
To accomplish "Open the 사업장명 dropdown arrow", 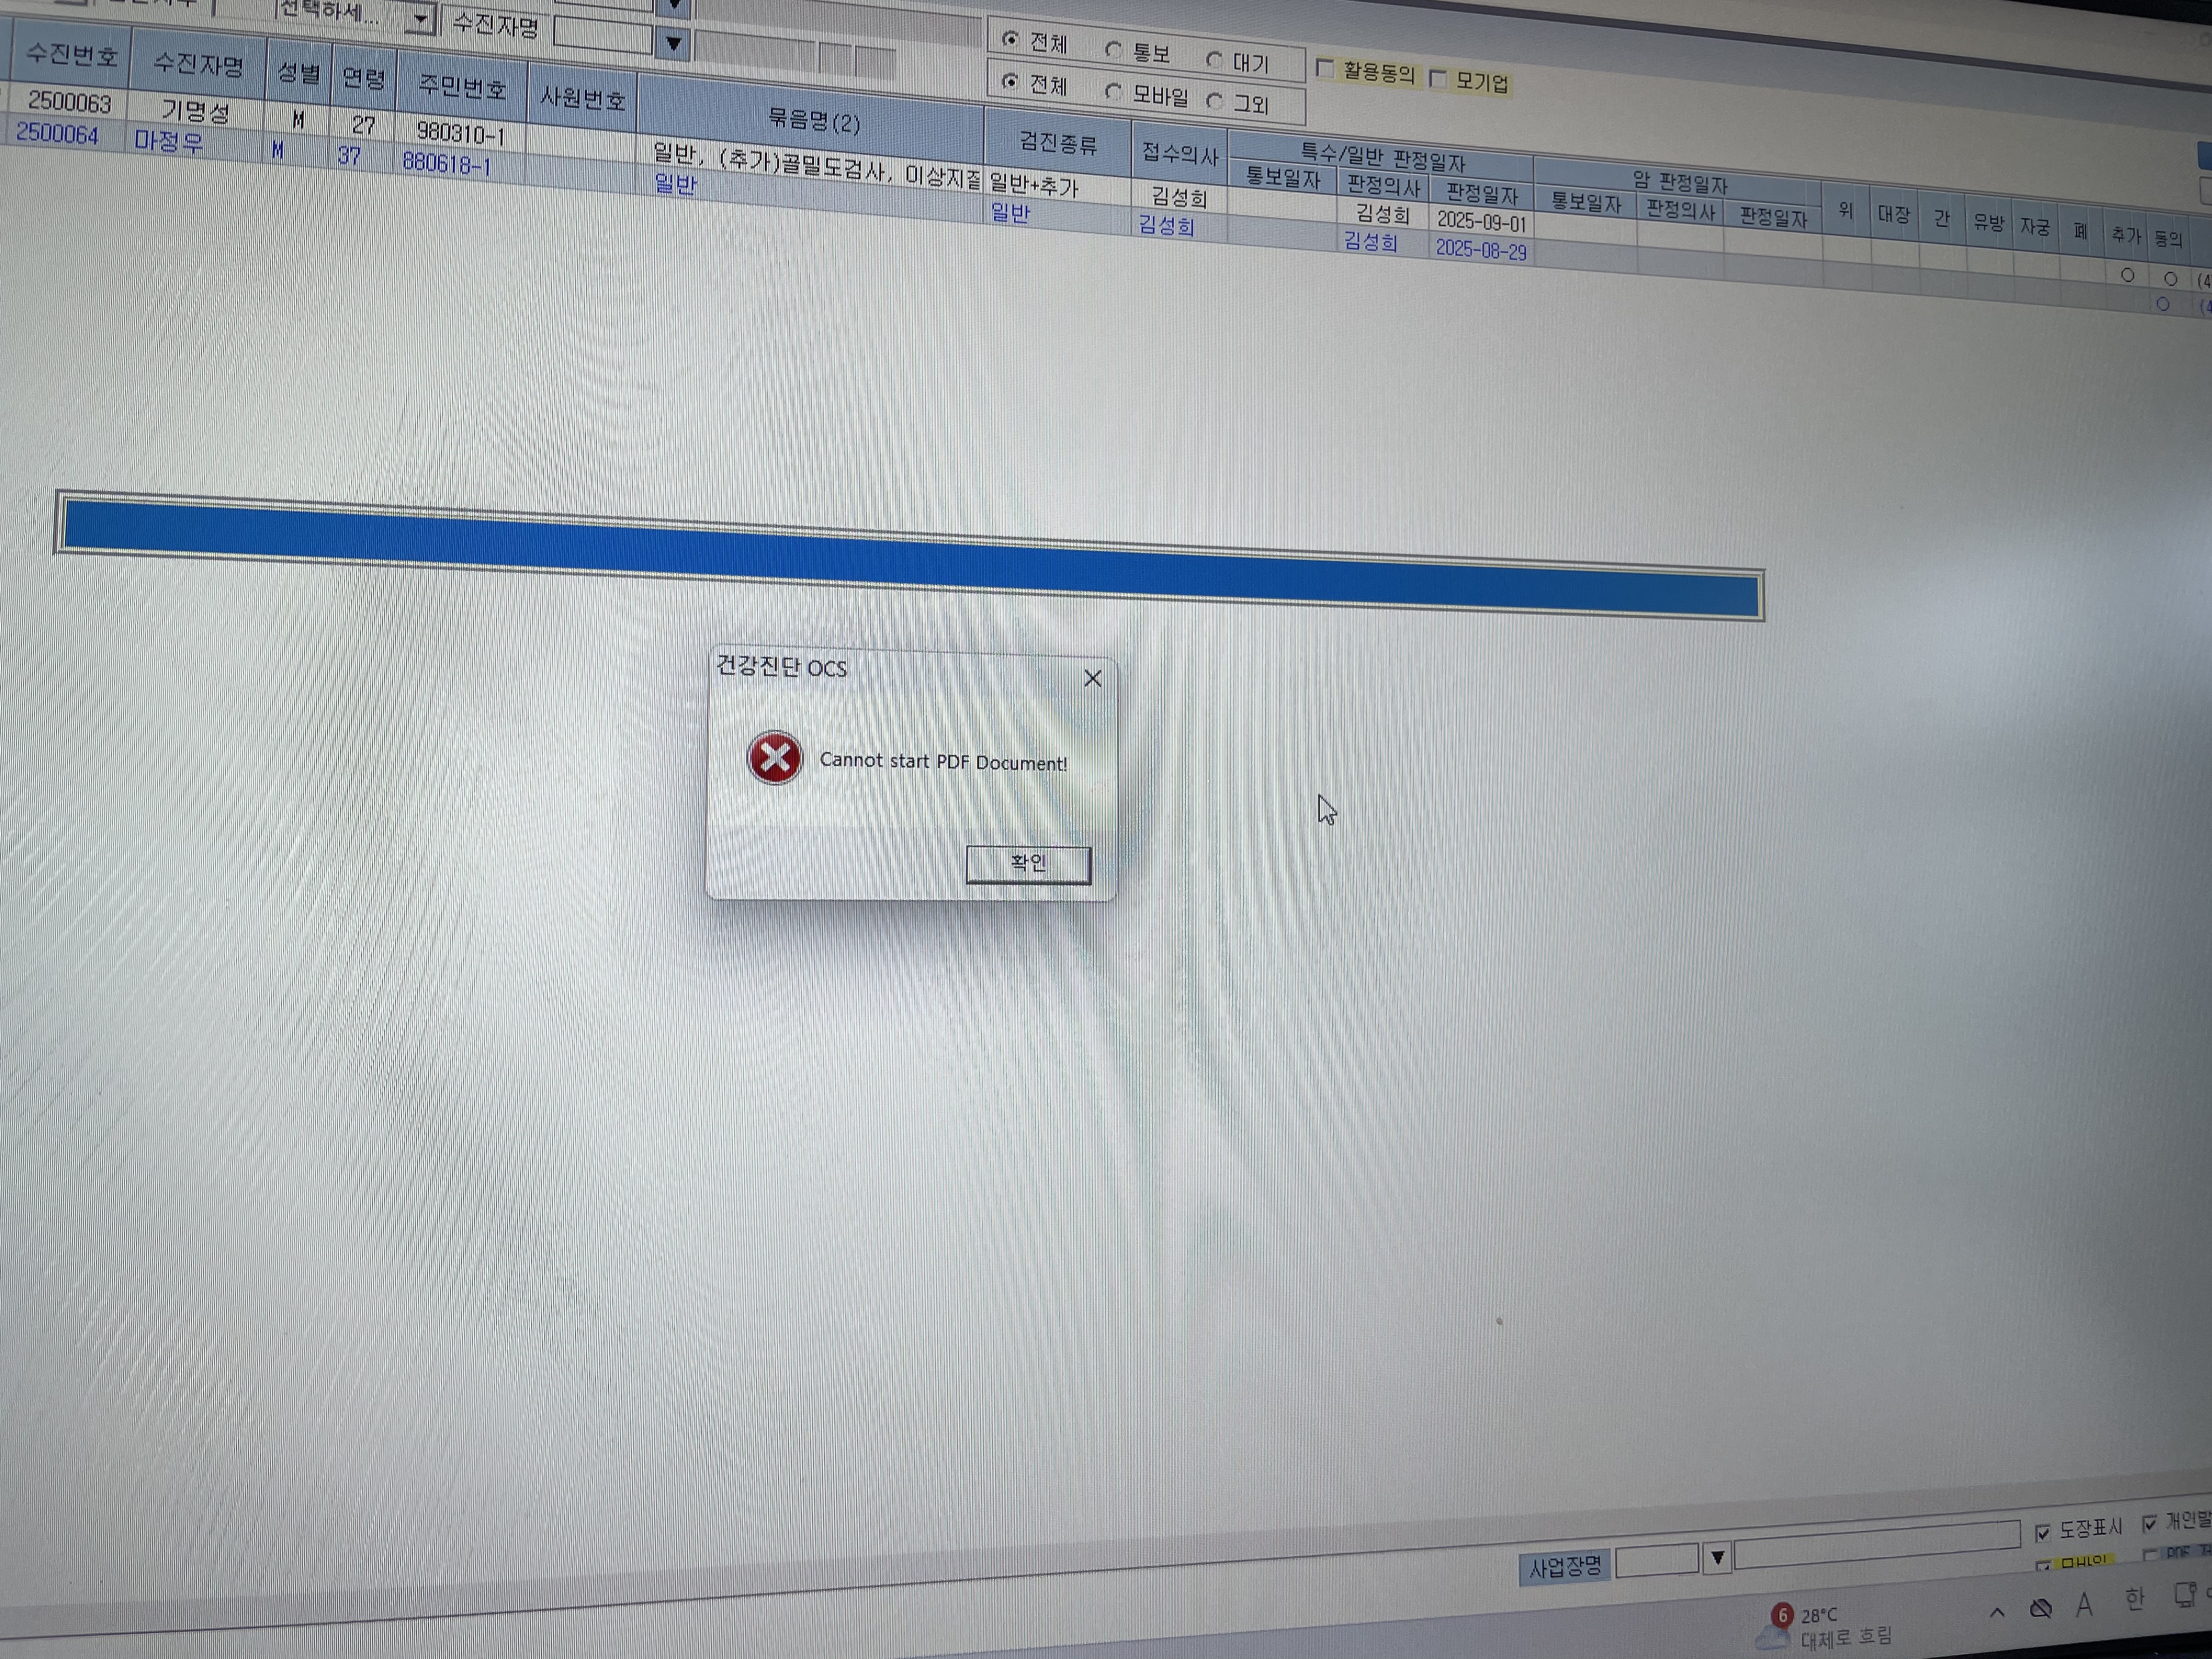I will [x=1717, y=1557].
